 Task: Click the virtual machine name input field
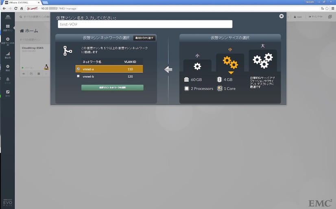point(145,24)
